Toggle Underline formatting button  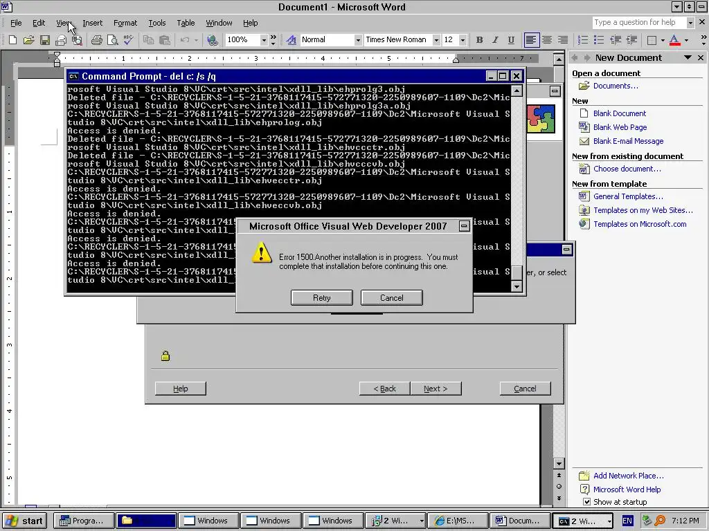tap(511, 40)
